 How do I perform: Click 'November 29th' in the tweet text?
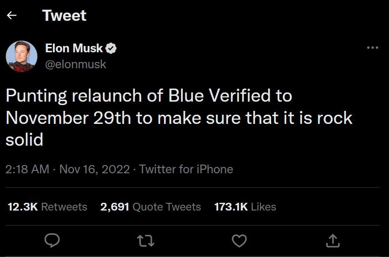click(68, 118)
